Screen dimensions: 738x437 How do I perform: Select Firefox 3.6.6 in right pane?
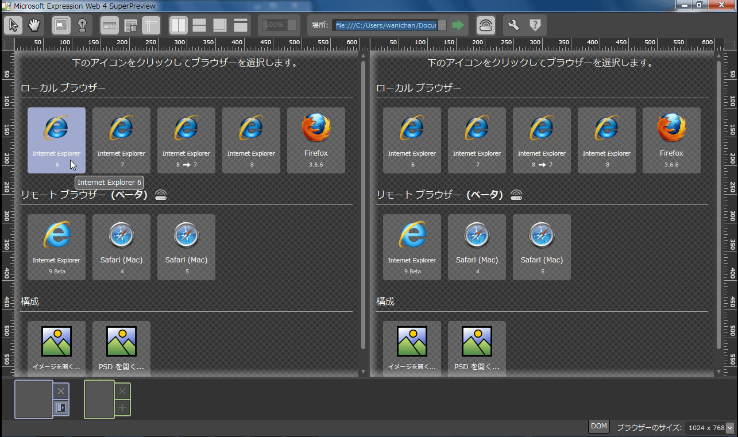click(671, 140)
